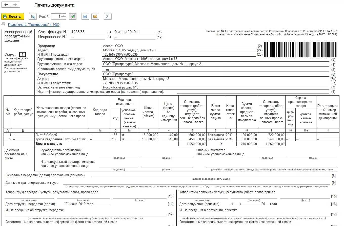
Task: Decrease copies with the down stepper arrow
Action: tap(64, 18)
